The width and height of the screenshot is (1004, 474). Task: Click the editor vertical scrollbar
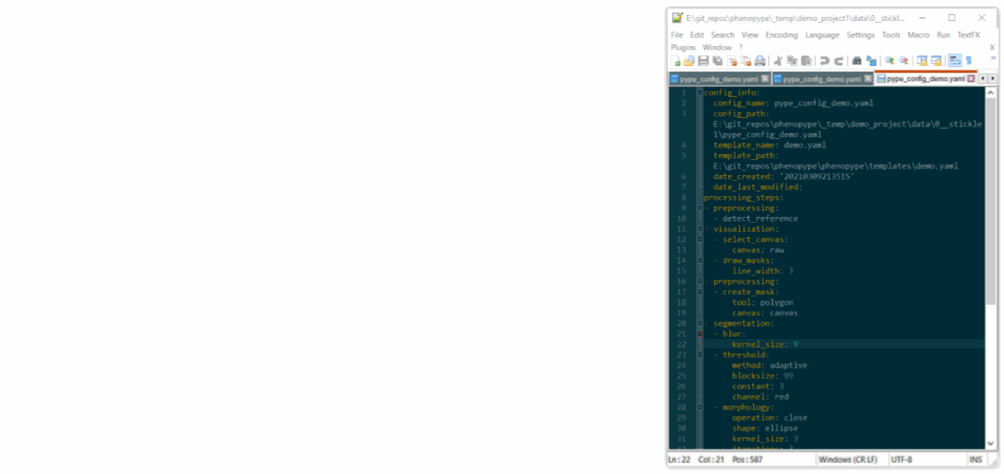tap(992, 268)
